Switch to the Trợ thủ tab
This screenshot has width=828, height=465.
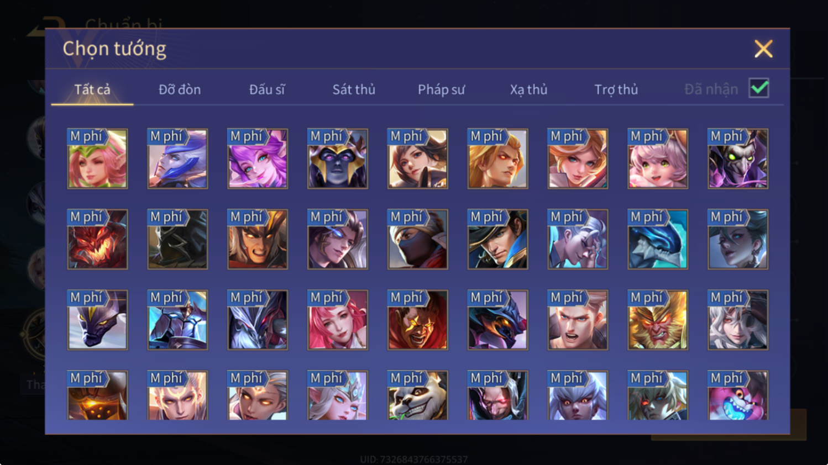tap(616, 89)
